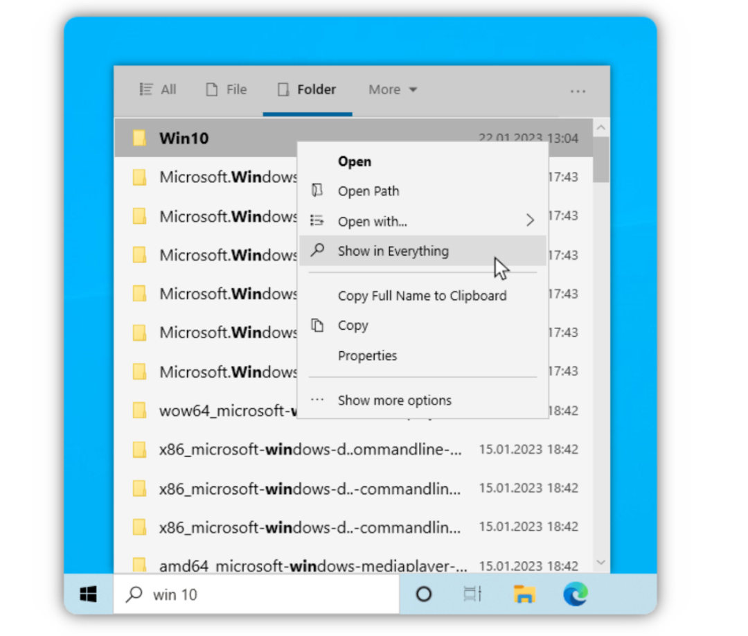Select Show in Everything menu entry

click(x=422, y=251)
